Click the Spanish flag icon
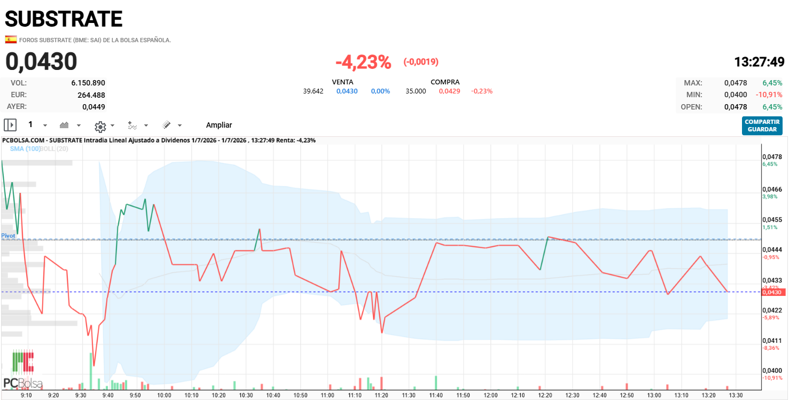The image size is (789, 400). pos(11,40)
